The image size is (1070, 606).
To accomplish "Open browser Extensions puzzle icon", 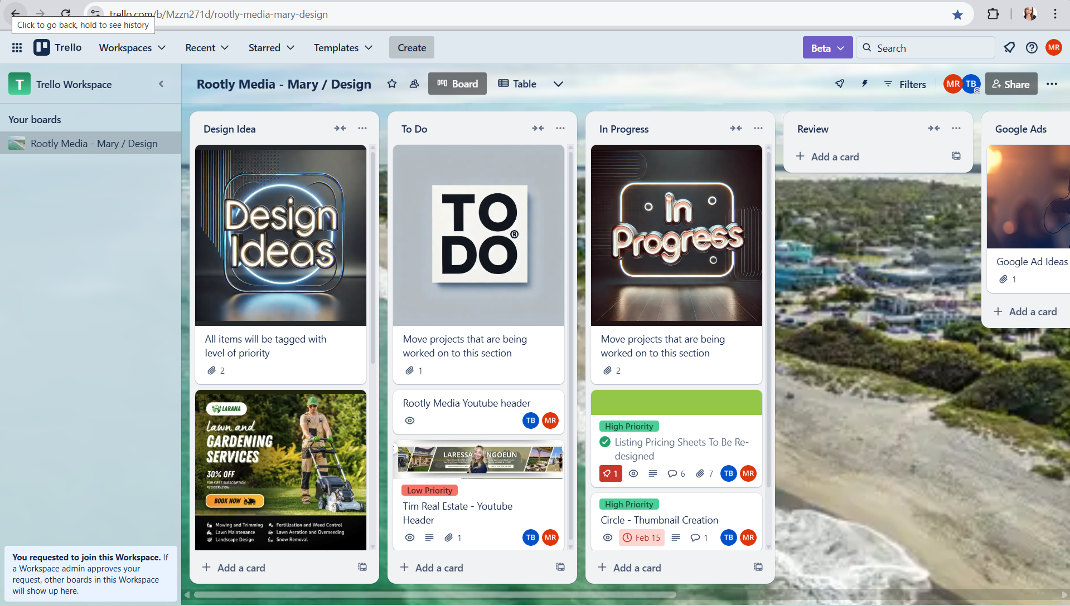I will click(993, 14).
